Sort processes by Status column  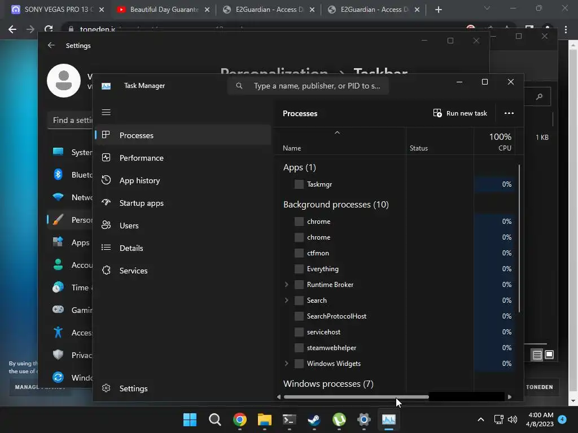(419, 148)
